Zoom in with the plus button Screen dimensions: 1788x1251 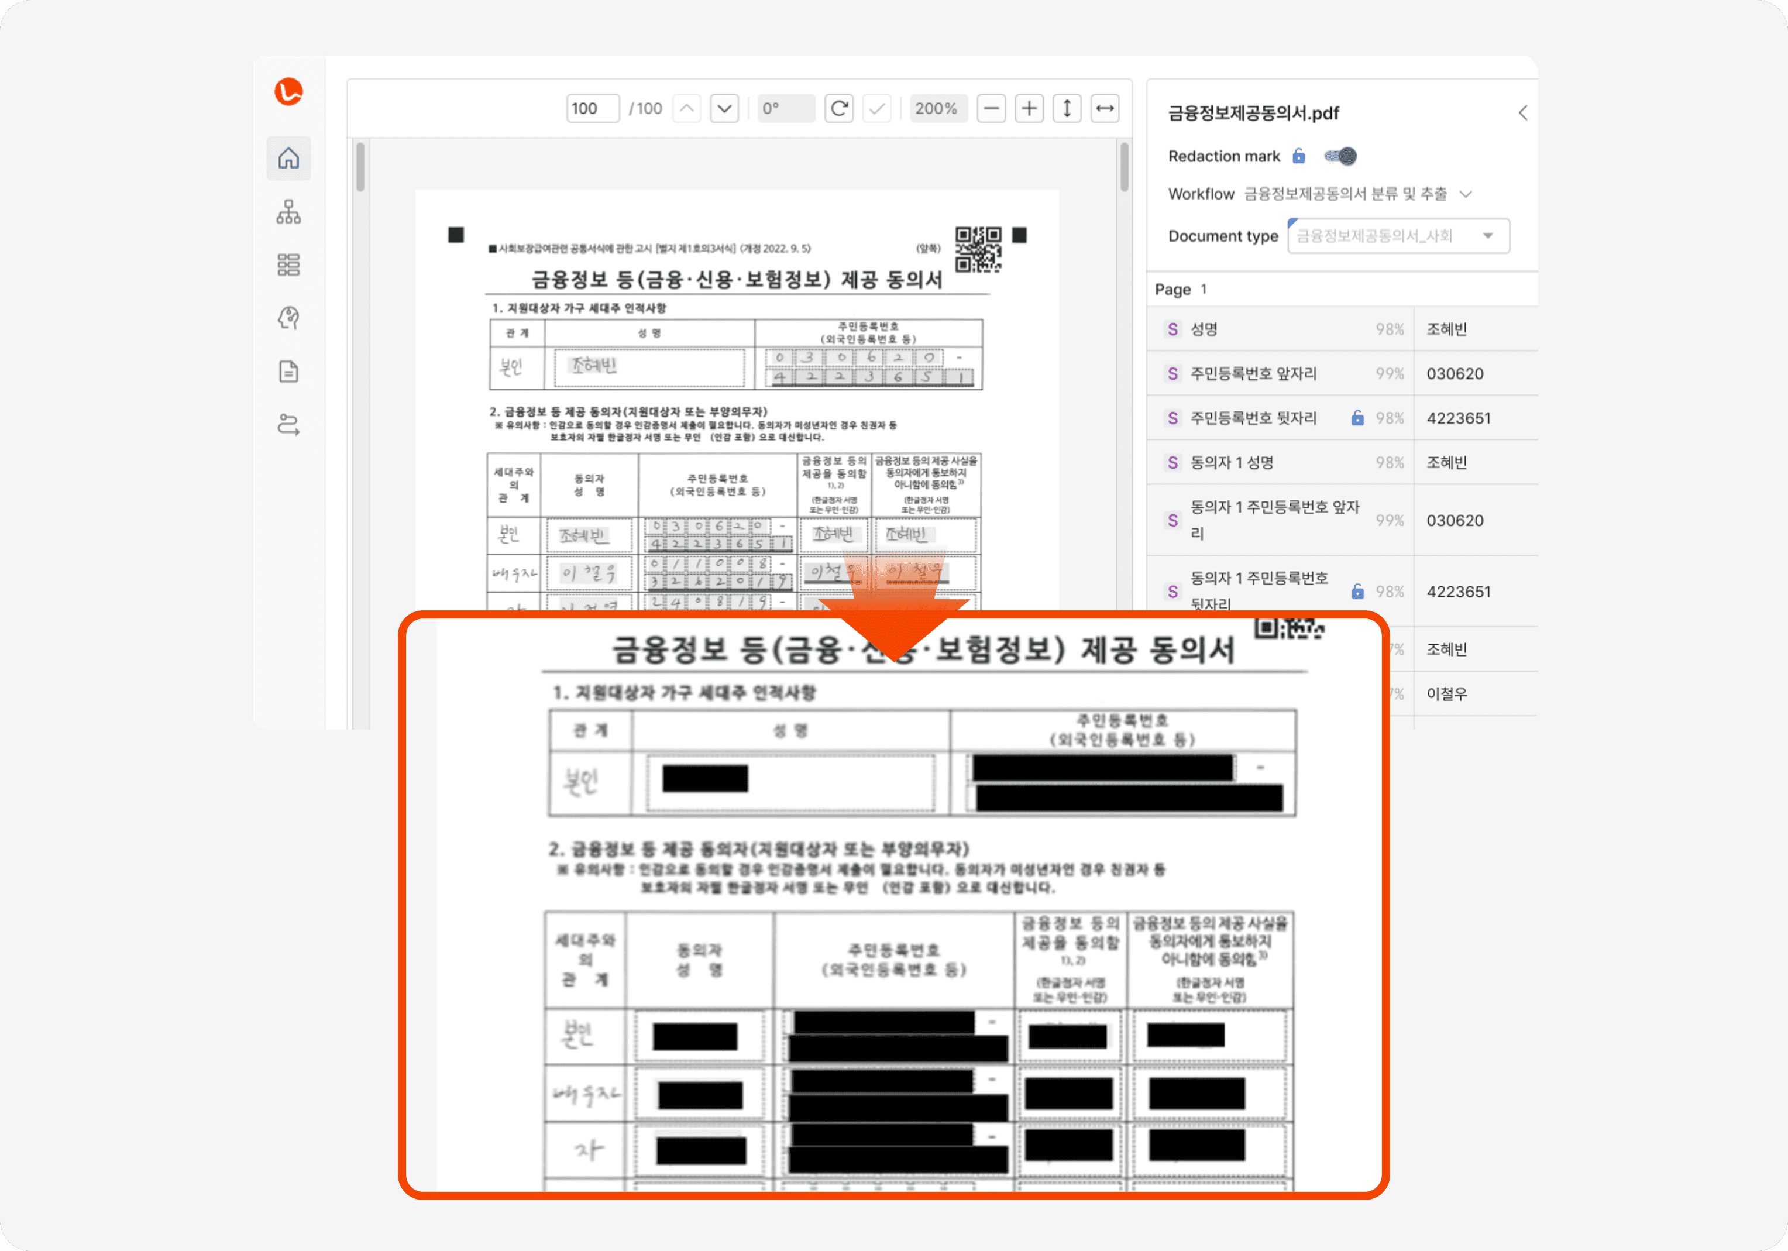click(x=1029, y=108)
